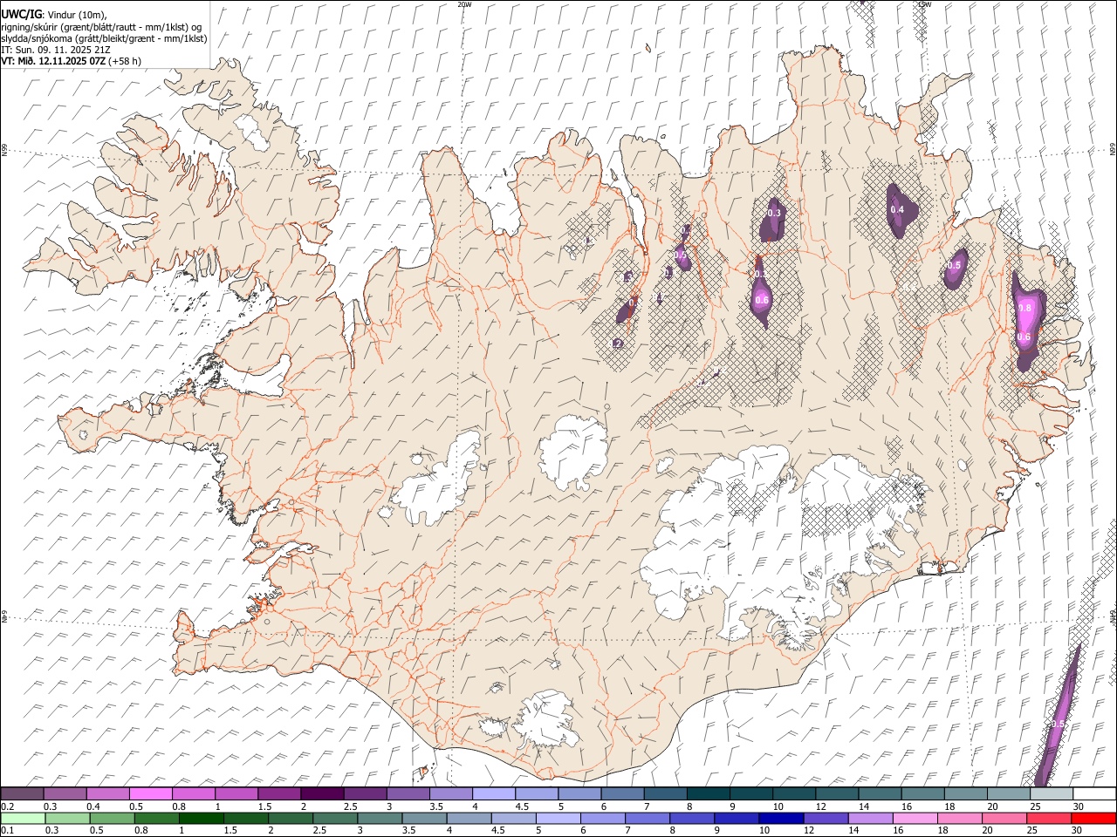Click the 'UWC/IG' title text

pyautogui.click(x=20, y=14)
